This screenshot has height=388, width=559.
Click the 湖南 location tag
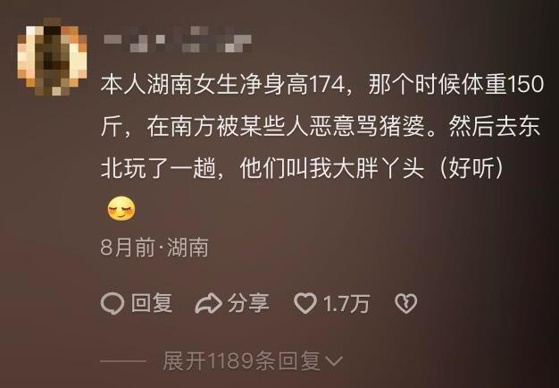188,248
